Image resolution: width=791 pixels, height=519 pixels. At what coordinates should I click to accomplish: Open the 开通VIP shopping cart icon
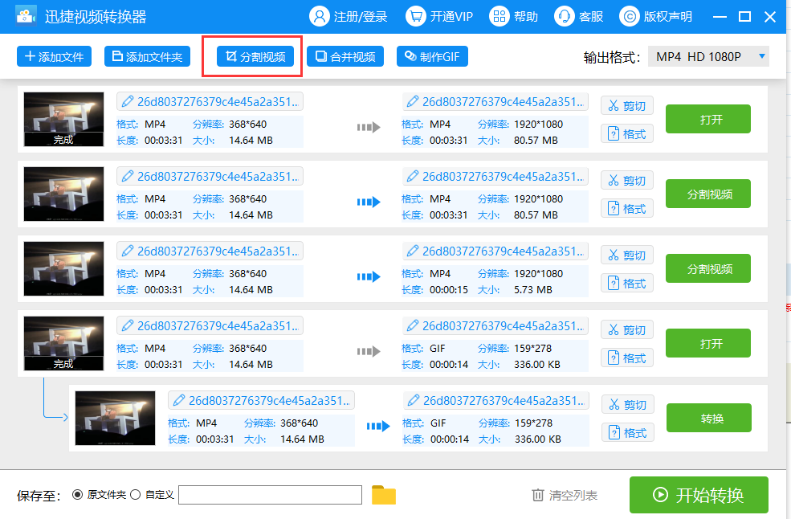(x=416, y=16)
